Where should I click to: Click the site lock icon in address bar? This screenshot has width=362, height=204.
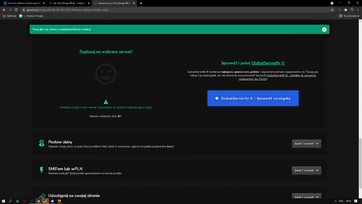pyautogui.click(x=24, y=10)
